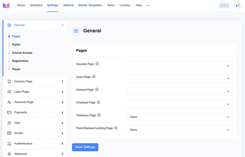Select Course Access under General
This screenshot has width=245, height=157.
tap(22, 53)
